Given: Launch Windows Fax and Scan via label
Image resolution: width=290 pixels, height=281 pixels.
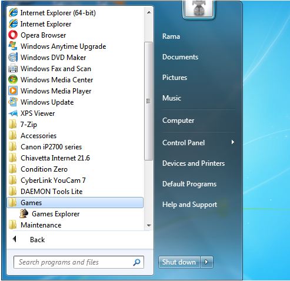Looking at the screenshot, I should (56, 69).
